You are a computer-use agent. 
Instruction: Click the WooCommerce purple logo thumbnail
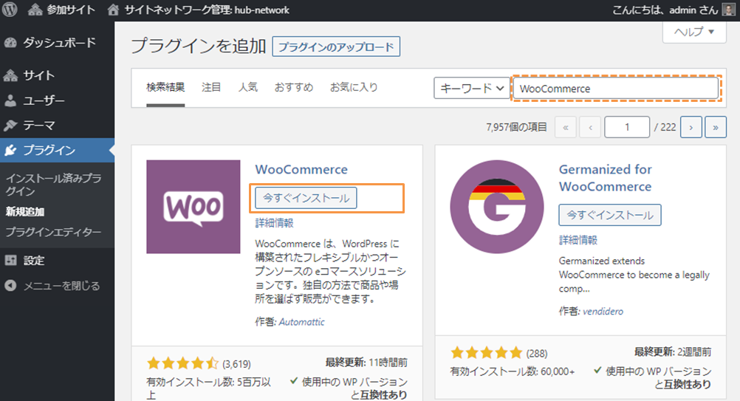pos(193,207)
